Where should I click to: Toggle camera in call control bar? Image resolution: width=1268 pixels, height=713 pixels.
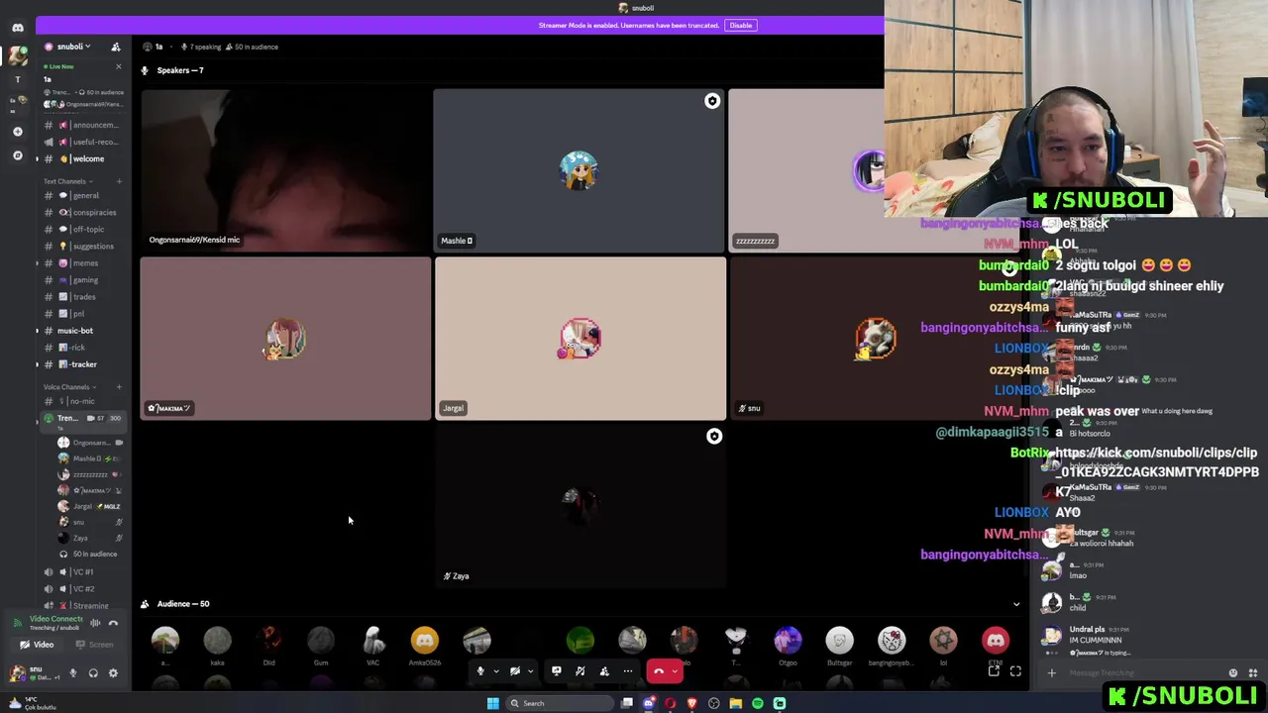pos(515,671)
